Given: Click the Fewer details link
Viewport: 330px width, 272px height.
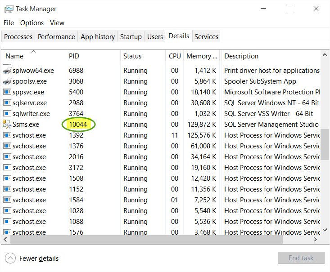Looking at the screenshot, I should (39, 259).
